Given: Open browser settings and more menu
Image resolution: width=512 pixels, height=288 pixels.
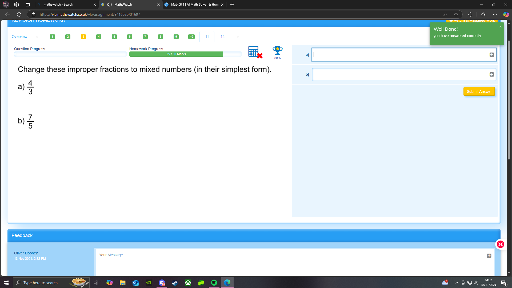Looking at the screenshot, I should (x=495, y=14).
